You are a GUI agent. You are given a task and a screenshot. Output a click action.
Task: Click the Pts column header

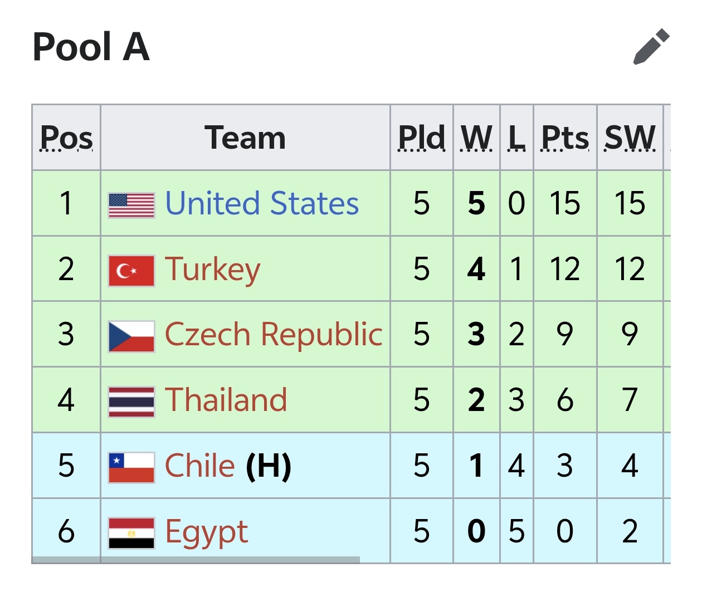tap(565, 138)
